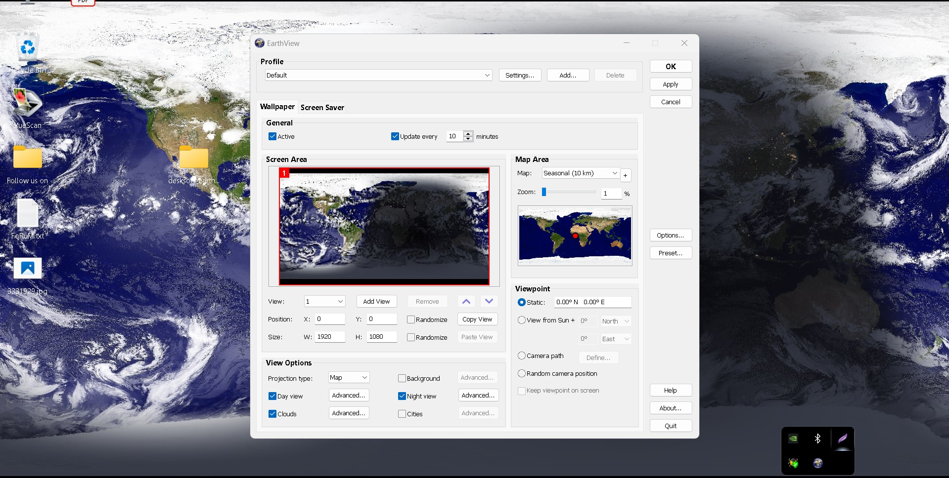Open the Projection type dropdown
The height and width of the screenshot is (478, 949).
tap(349, 377)
